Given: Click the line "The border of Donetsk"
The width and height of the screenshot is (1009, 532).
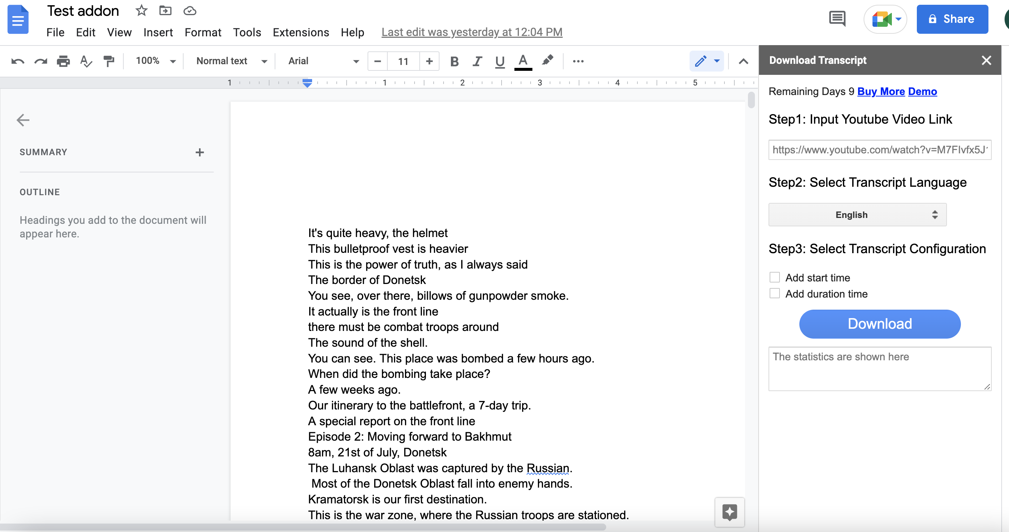Looking at the screenshot, I should tap(366, 280).
